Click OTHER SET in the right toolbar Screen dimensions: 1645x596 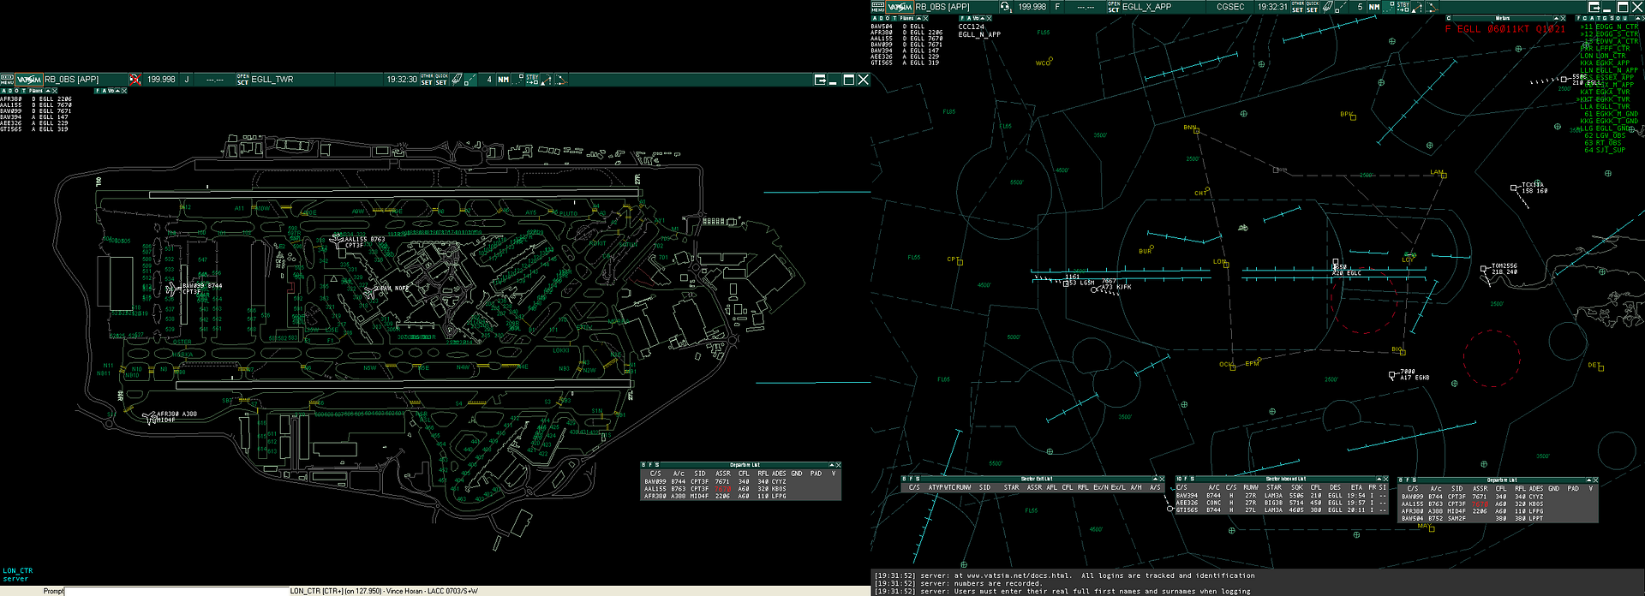point(1297,7)
